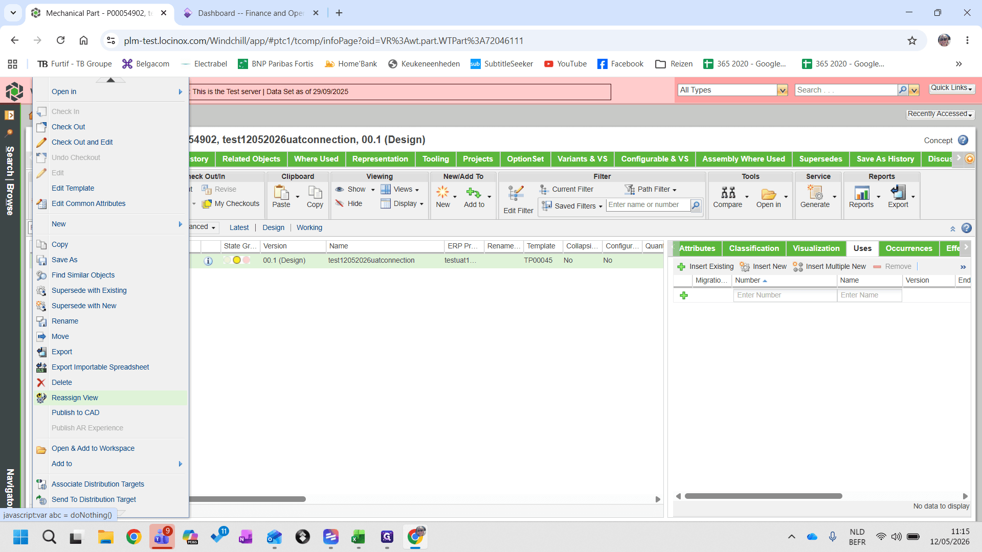Click the Reports chart icon
The width and height of the screenshot is (982, 552).
click(862, 193)
